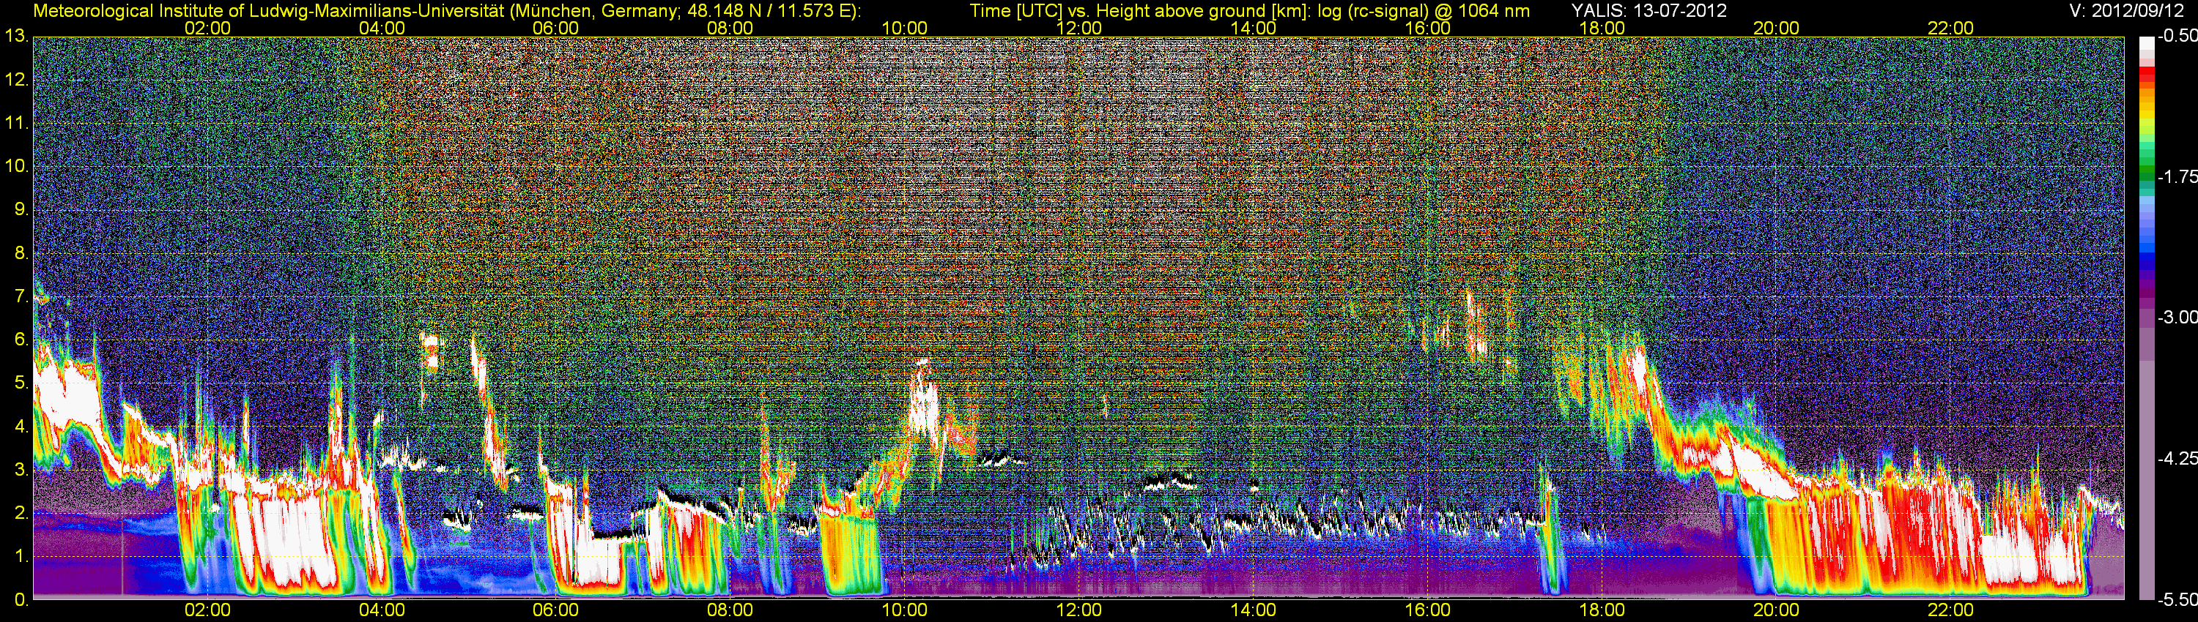The image size is (2198, 622).
Task: Click the 22:00 label on the bottom time axis
Action: tap(1950, 610)
